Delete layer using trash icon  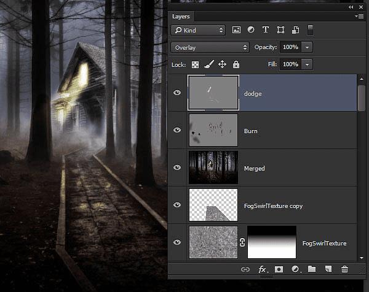pyautogui.click(x=344, y=269)
